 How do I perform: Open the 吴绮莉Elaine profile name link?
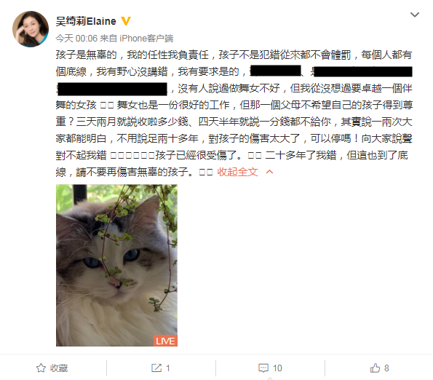point(86,21)
